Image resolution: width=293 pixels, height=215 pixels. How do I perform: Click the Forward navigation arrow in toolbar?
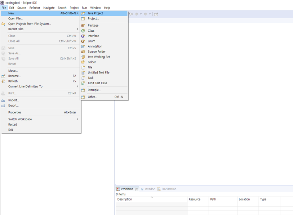pyautogui.click(x=145, y=14)
